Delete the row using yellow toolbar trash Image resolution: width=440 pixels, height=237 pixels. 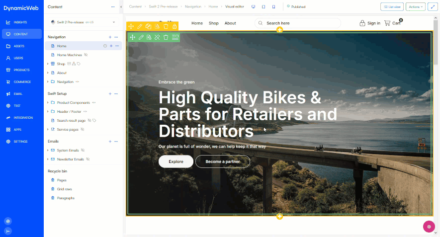(x=166, y=26)
